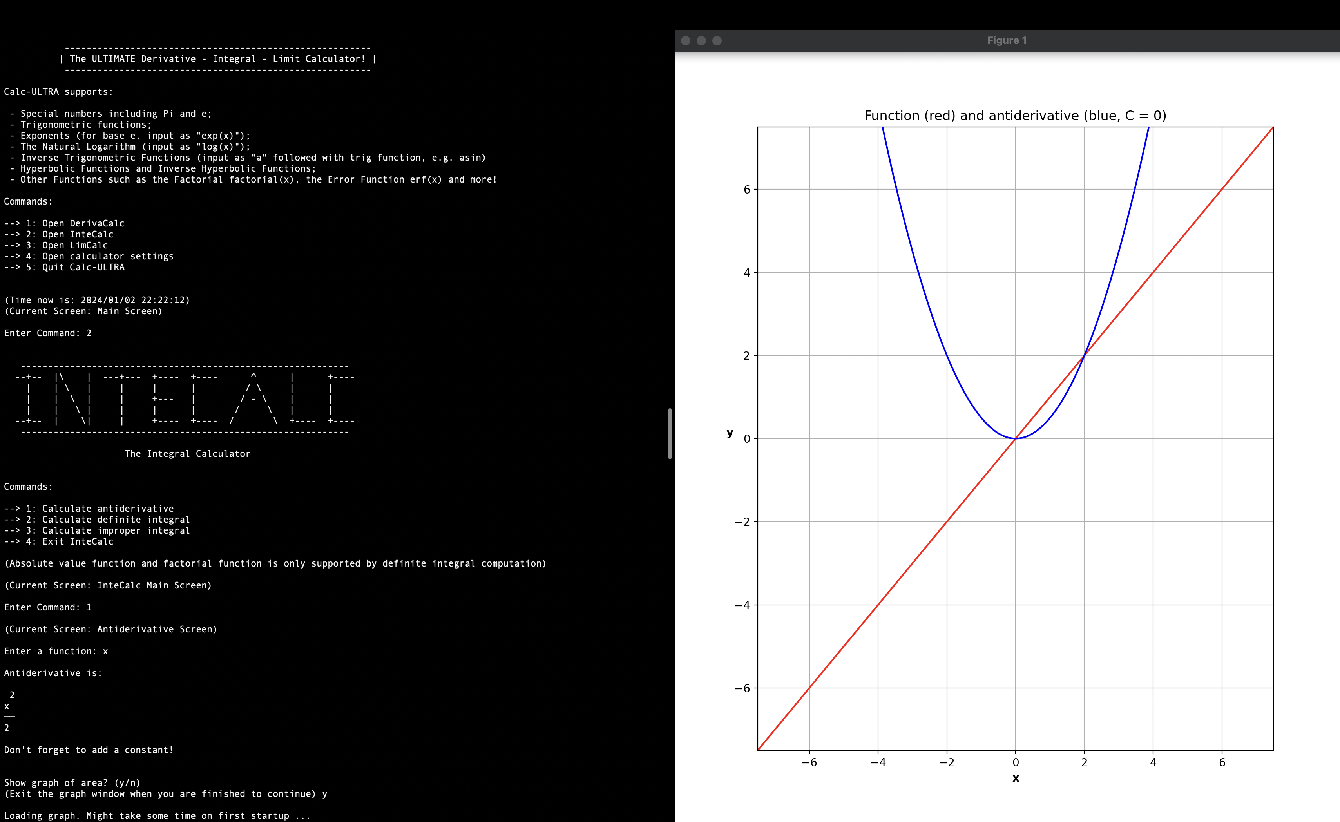Click '4: Open calculator settings' line
This screenshot has height=822, width=1340.
tap(89, 256)
